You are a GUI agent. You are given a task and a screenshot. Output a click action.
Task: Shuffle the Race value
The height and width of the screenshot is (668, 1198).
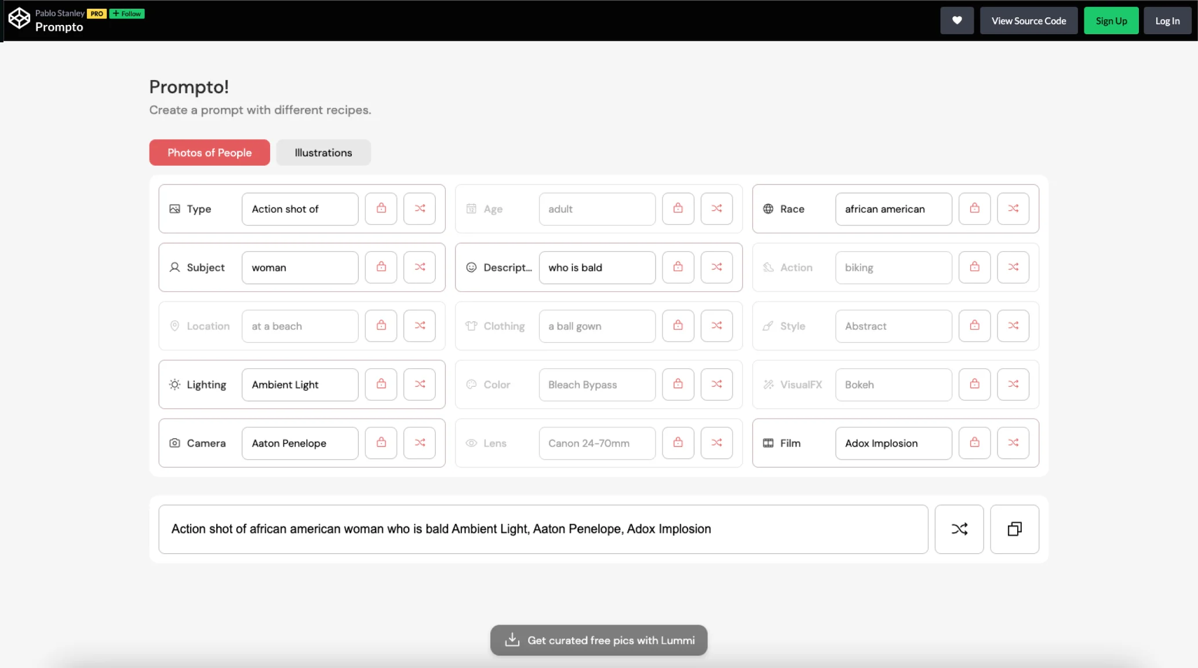pos(1013,209)
